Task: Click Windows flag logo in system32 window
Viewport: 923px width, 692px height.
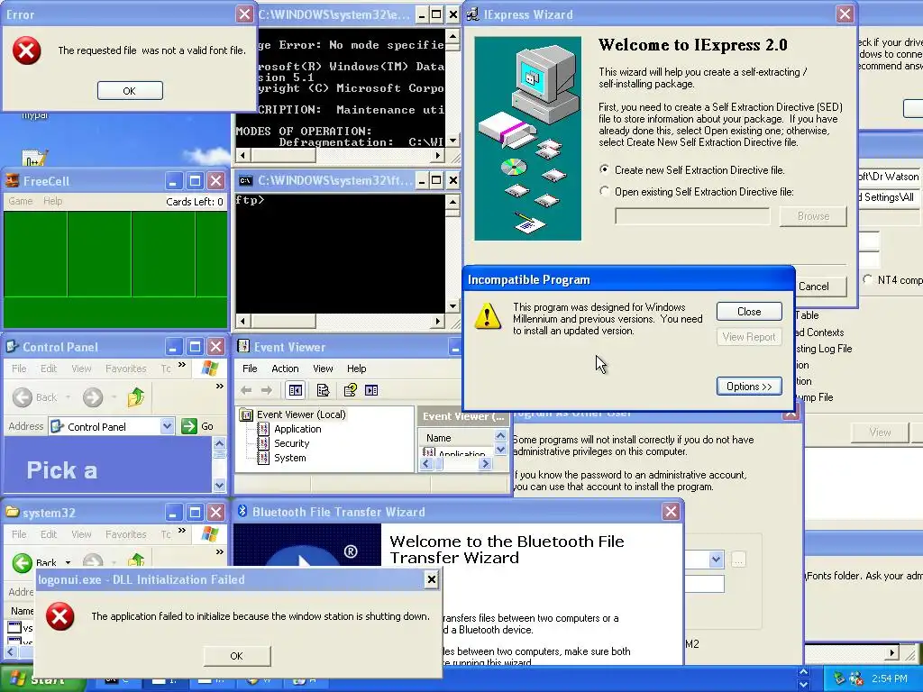Action: point(210,534)
